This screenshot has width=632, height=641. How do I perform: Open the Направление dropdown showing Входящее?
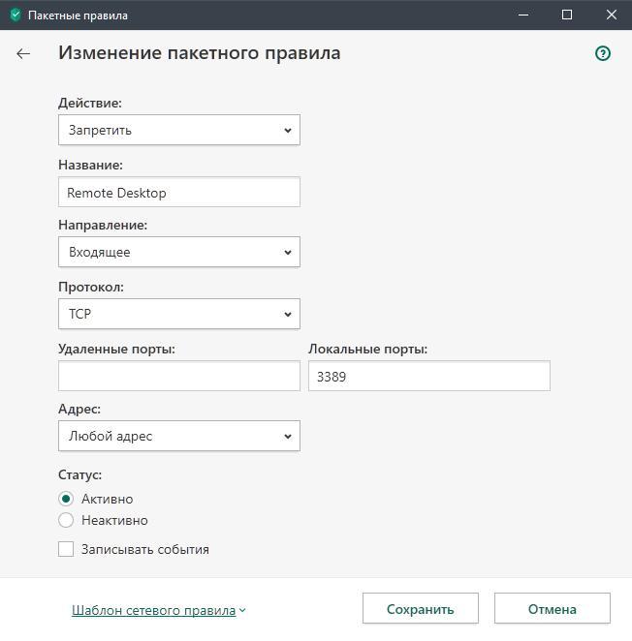click(179, 252)
